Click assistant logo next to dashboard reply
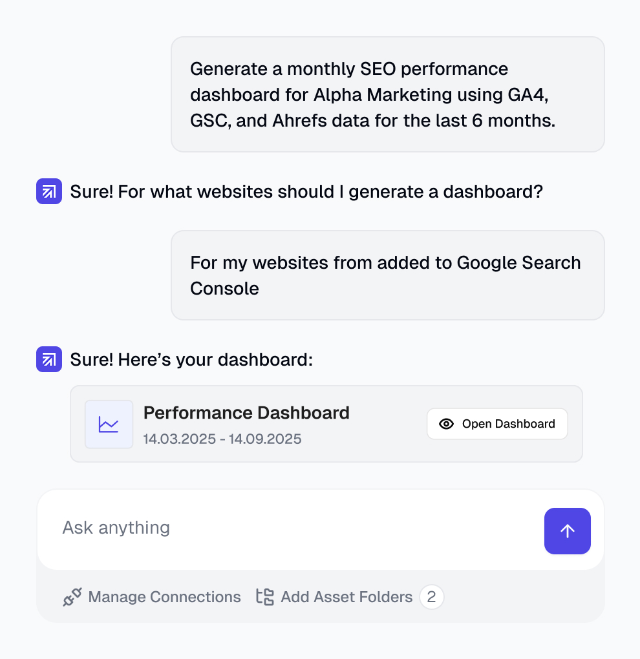This screenshot has height=659, width=640. 49,359
